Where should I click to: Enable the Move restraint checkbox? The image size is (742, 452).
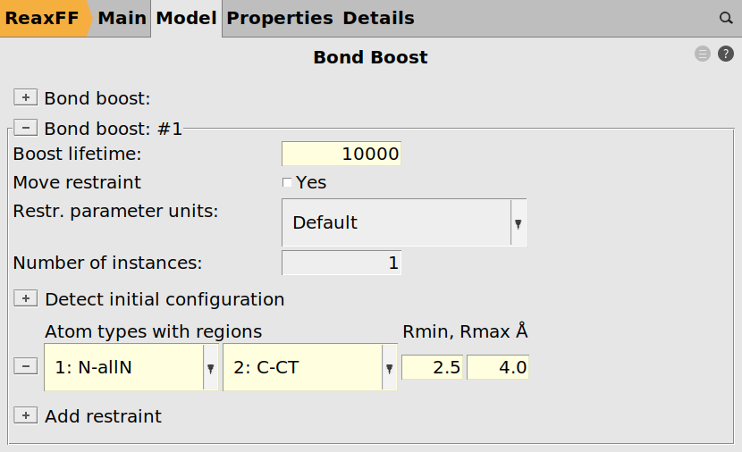(287, 183)
